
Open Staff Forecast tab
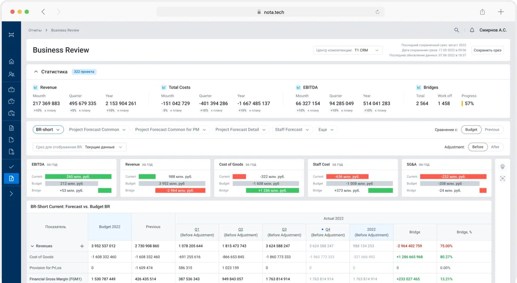point(292,130)
